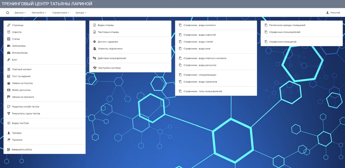Viewport: 345px width, 168px height.
Task: Click the books icon next to Библиотека
Action: [x=9, y=46]
